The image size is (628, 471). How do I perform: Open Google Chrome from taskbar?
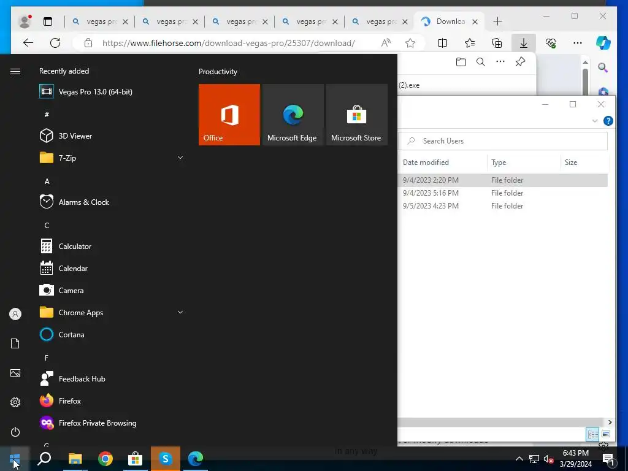pyautogui.click(x=105, y=459)
